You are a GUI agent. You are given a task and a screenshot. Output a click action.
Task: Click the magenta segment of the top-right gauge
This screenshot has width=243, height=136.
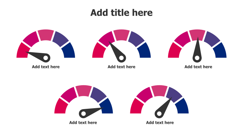183,39
